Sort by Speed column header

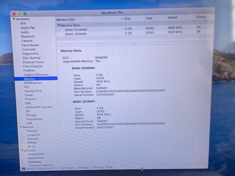[x=172, y=18]
